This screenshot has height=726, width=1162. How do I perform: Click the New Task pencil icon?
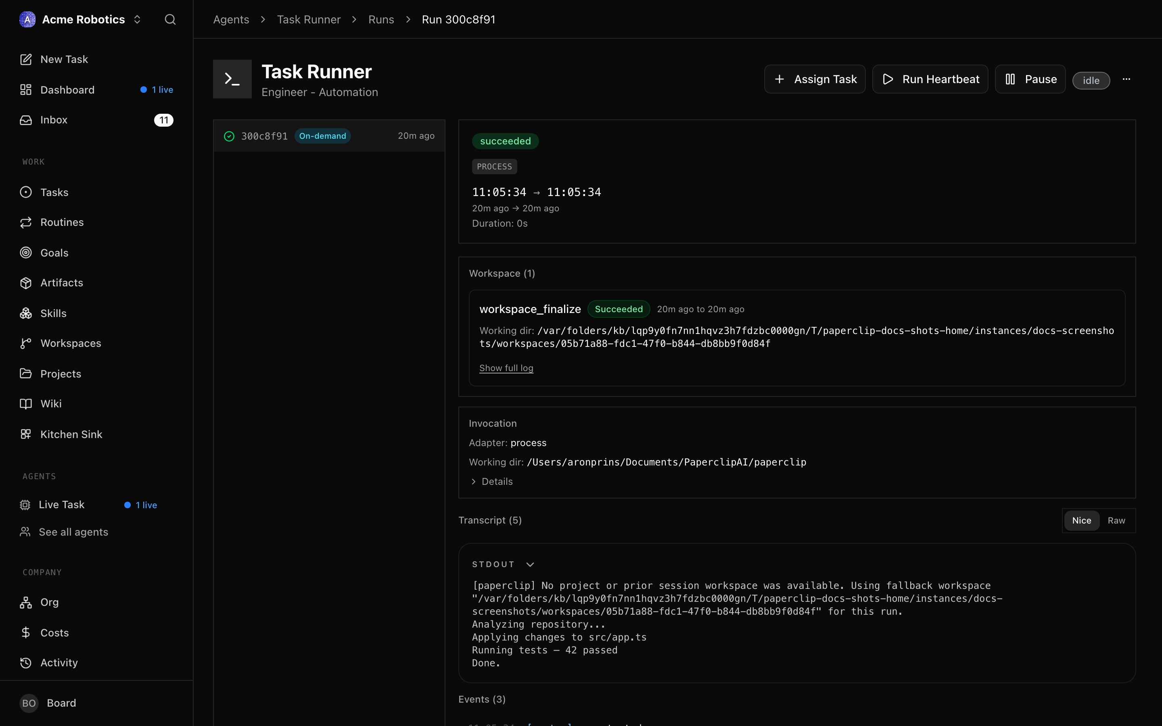click(x=26, y=59)
